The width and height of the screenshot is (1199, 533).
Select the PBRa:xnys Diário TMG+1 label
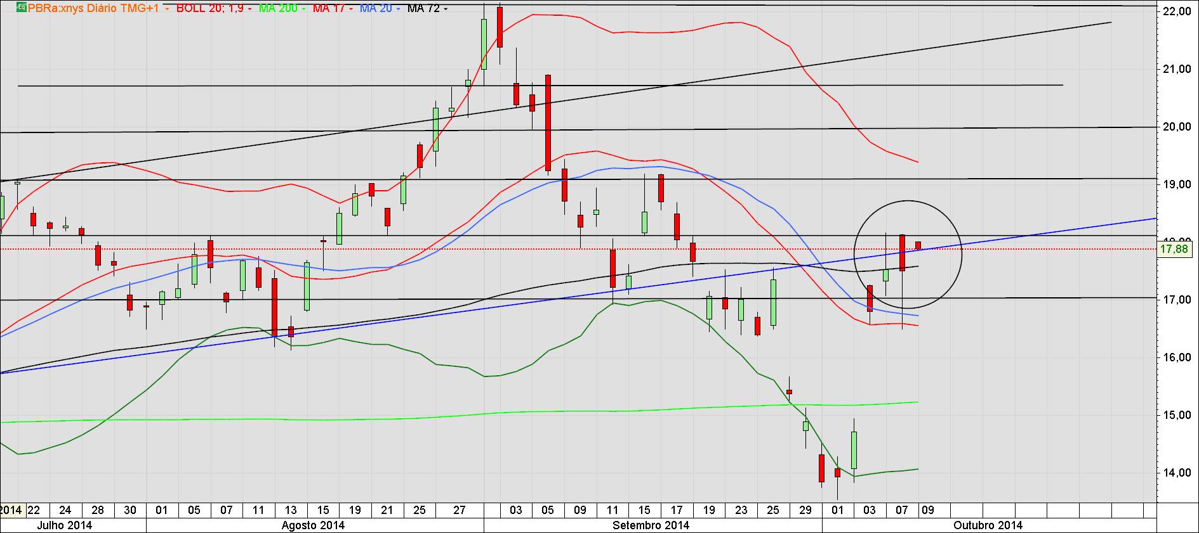click(93, 8)
